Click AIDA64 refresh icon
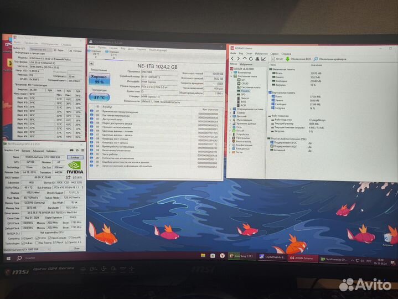The height and width of the screenshot is (299, 398). point(251,59)
